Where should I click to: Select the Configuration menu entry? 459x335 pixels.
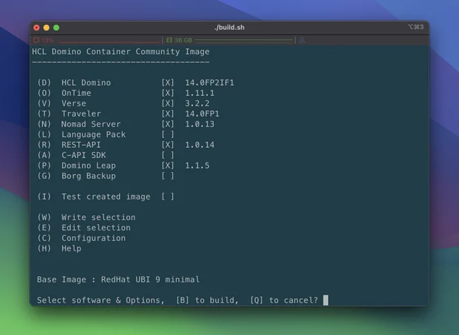[82, 238]
